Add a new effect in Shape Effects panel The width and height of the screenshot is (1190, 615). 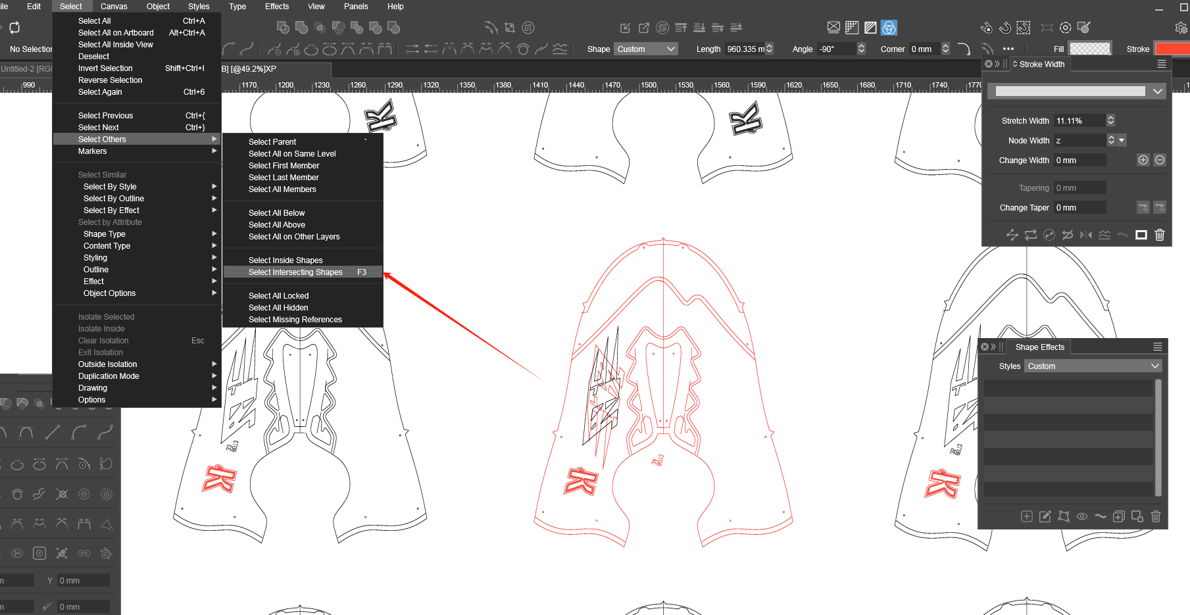1026,516
